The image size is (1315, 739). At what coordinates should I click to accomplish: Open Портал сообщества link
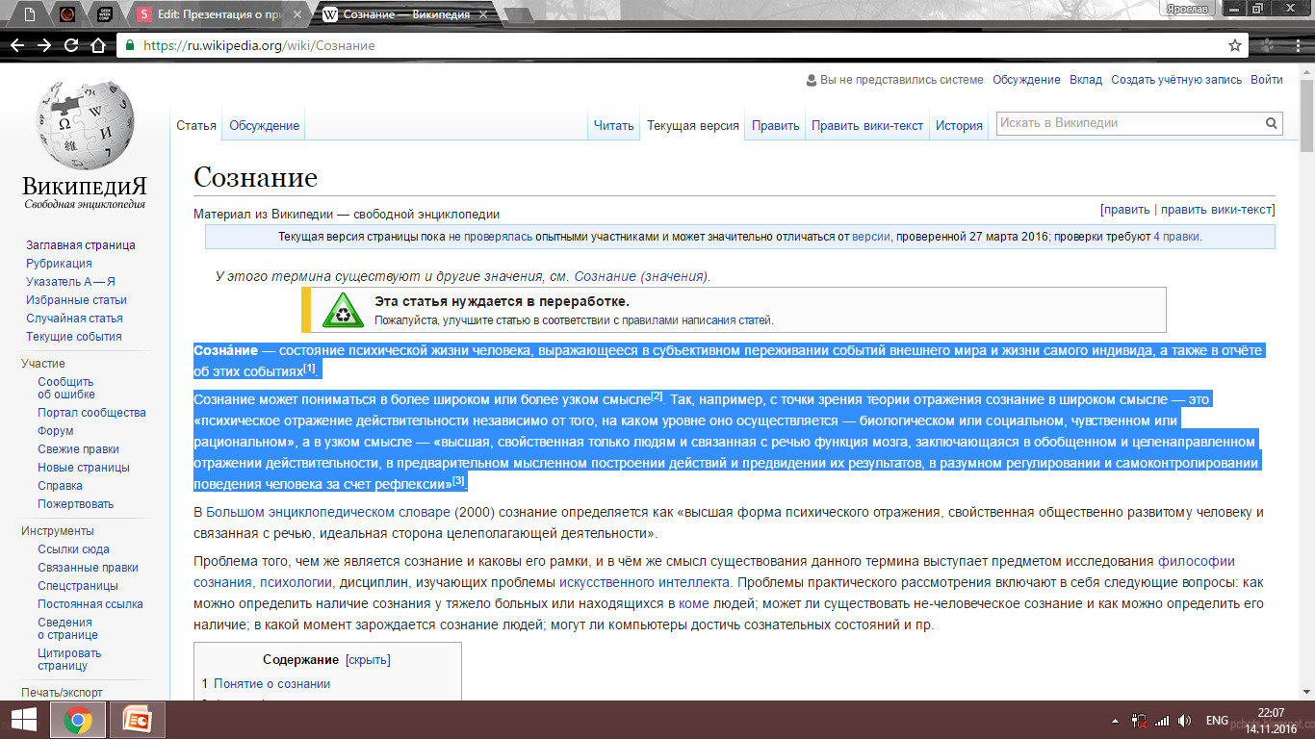pos(91,413)
